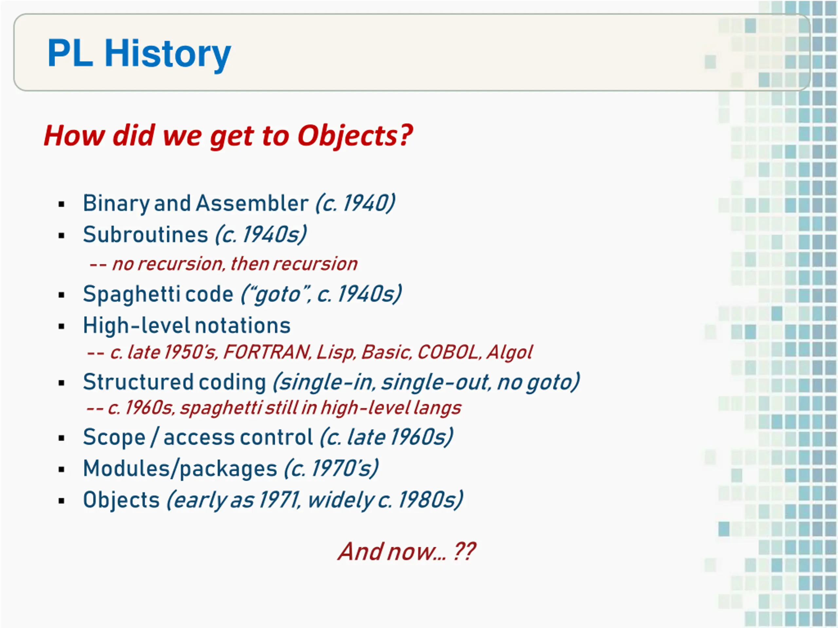
Task: Click the Spaghetti code bullet text
Action: coord(242,294)
